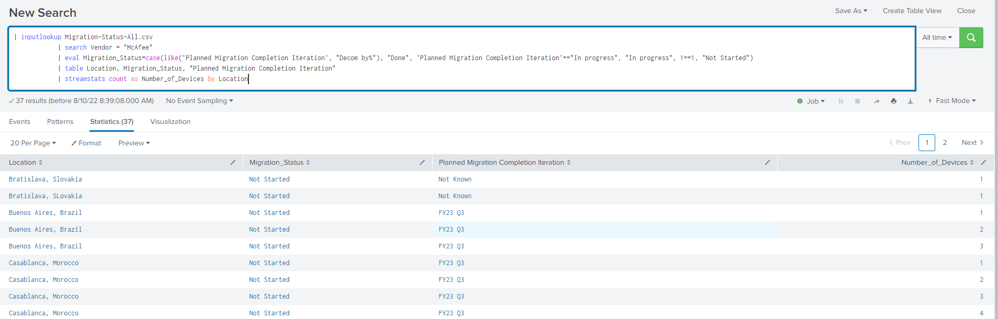Viewport: 998px width, 319px height.
Task: Switch to the Patterns tab
Action: pos(60,122)
